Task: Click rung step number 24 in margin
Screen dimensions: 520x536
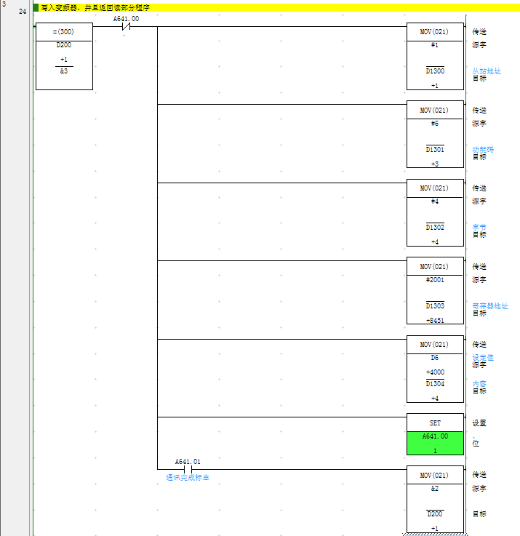Action: point(23,12)
